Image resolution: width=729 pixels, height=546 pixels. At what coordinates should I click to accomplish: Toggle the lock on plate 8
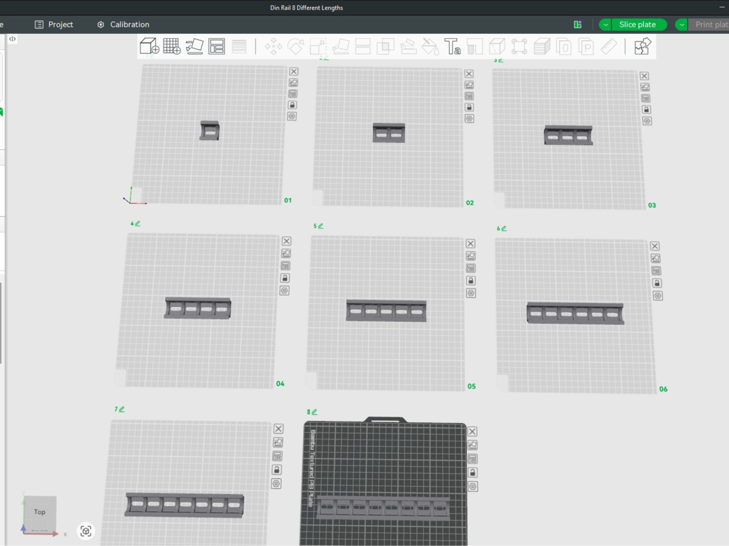pyautogui.click(x=472, y=472)
